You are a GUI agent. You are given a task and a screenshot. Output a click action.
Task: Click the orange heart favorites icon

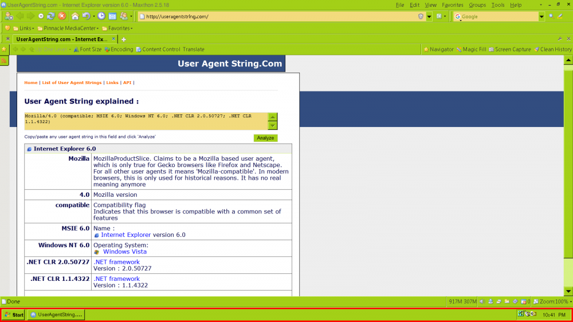tap(7, 28)
